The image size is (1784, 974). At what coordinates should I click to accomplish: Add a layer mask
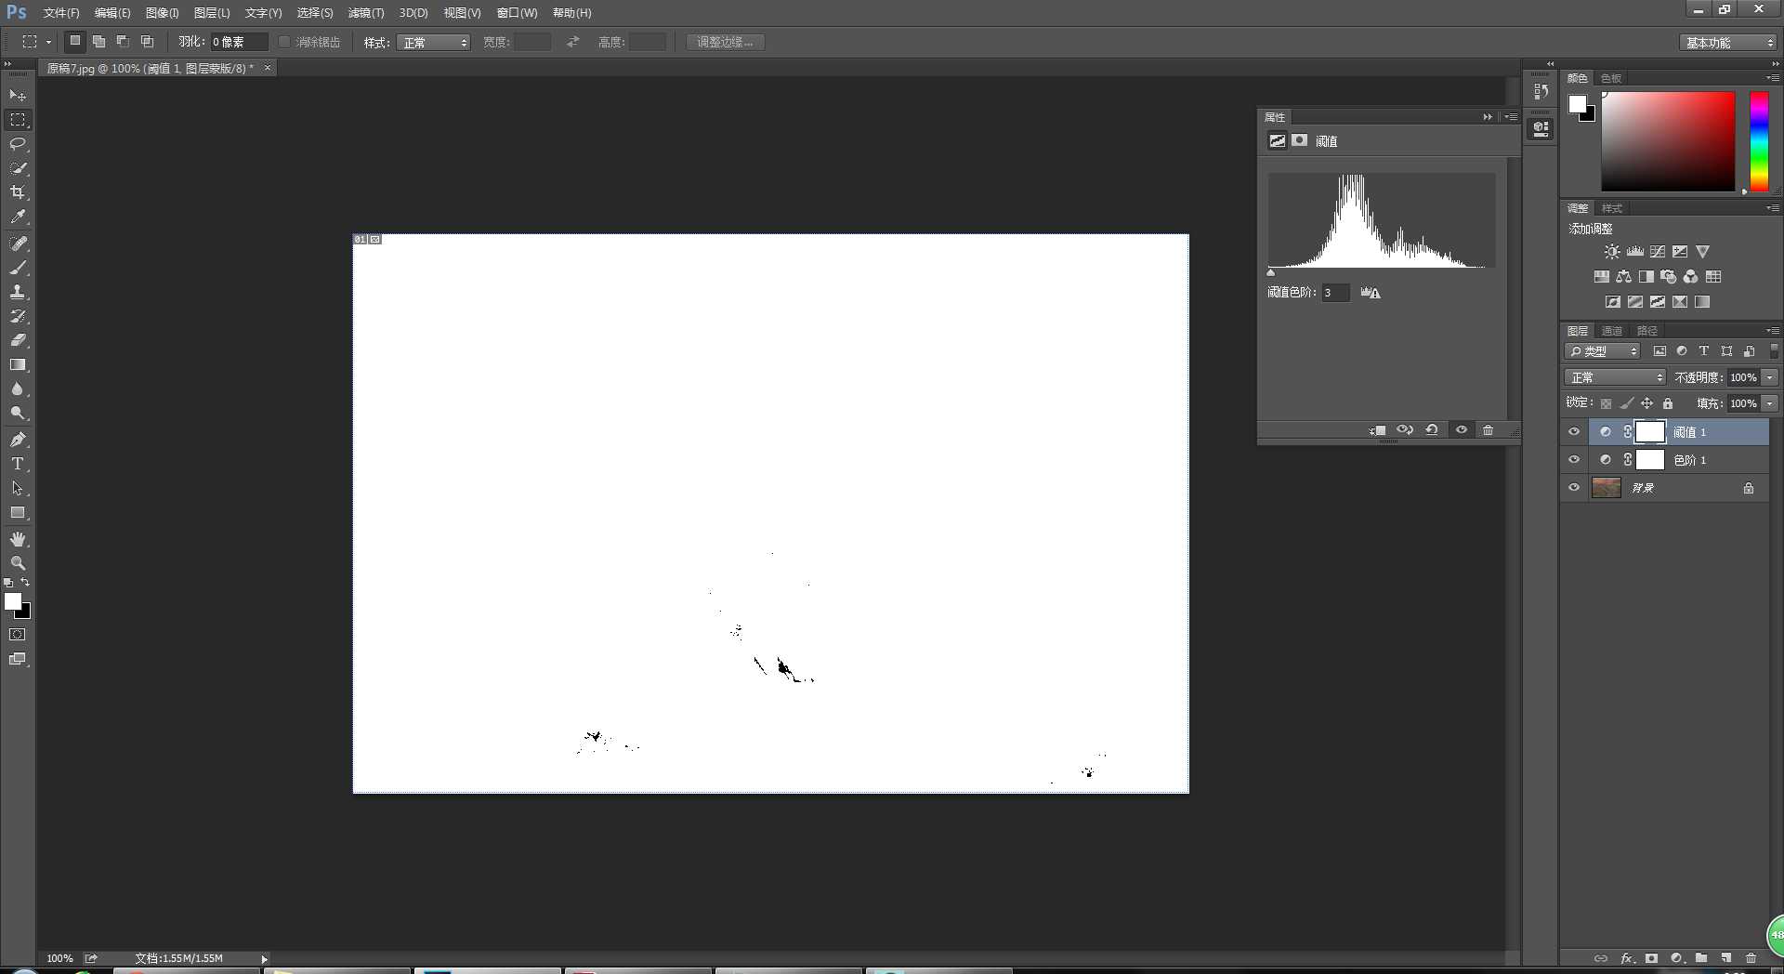click(1651, 958)
